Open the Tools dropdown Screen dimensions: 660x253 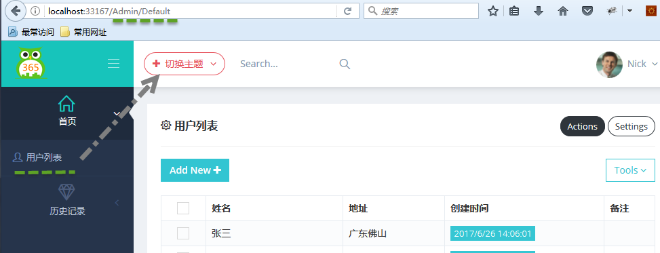[x=630, y=170]
